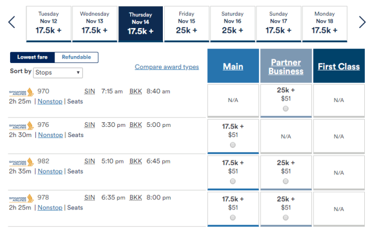
Task: Select Main 17.5k fare for flight 976
Action: (x=233, y=145)
